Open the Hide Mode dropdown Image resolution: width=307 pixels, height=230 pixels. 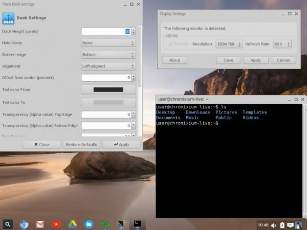pos(108,43)
